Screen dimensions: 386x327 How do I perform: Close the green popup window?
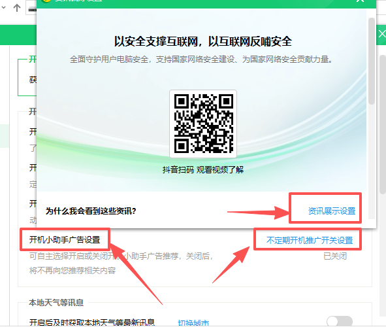360,1
